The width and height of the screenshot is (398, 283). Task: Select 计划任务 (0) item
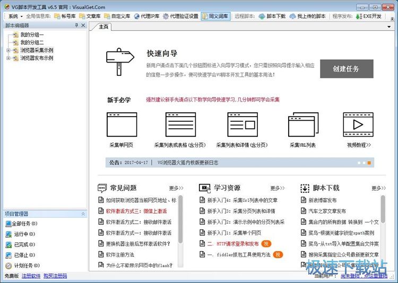point(23,266)
